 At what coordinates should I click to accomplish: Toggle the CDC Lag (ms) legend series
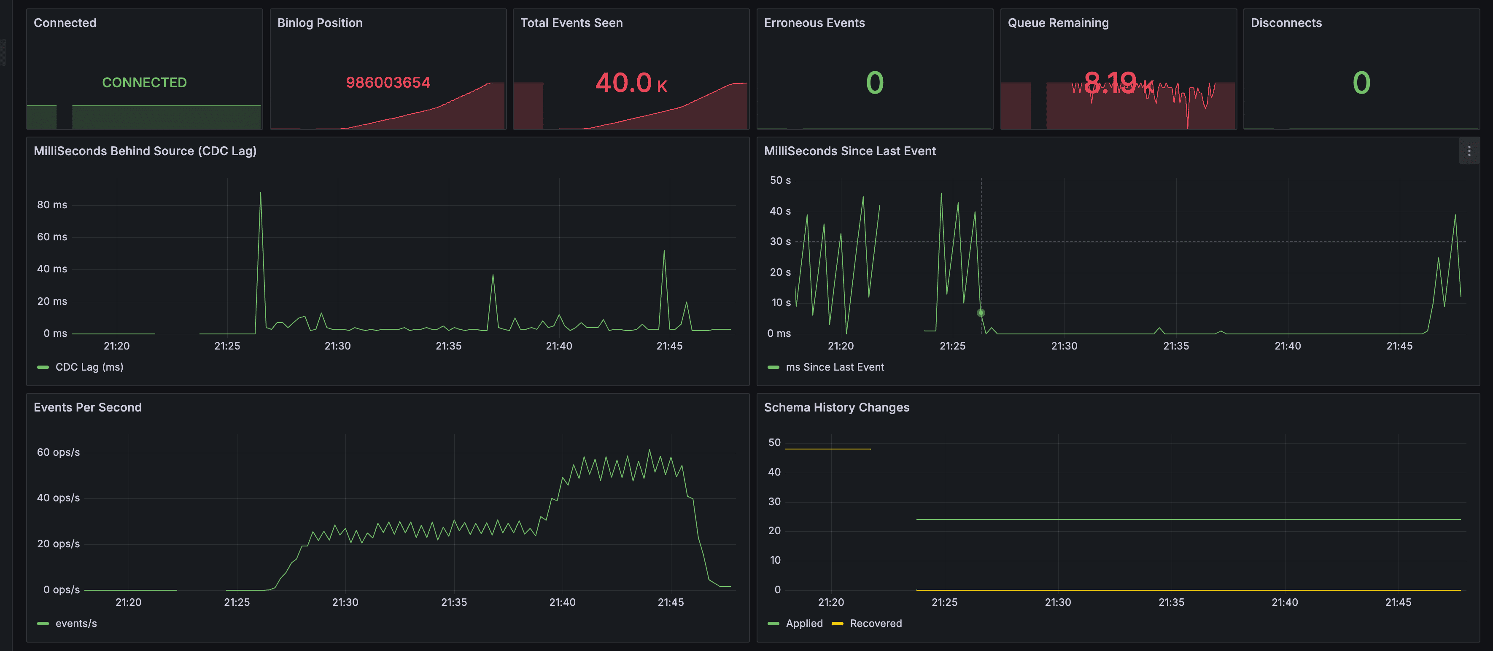89,367
